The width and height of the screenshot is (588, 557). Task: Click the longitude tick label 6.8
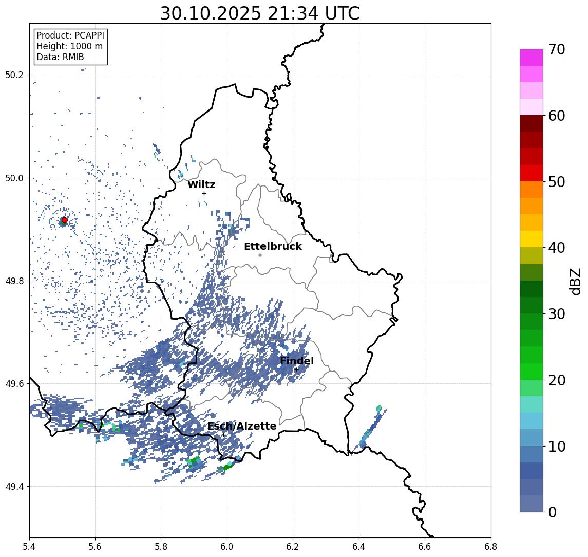click(x=490, y=547)
